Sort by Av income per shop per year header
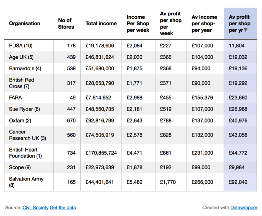 coord(204,24)
